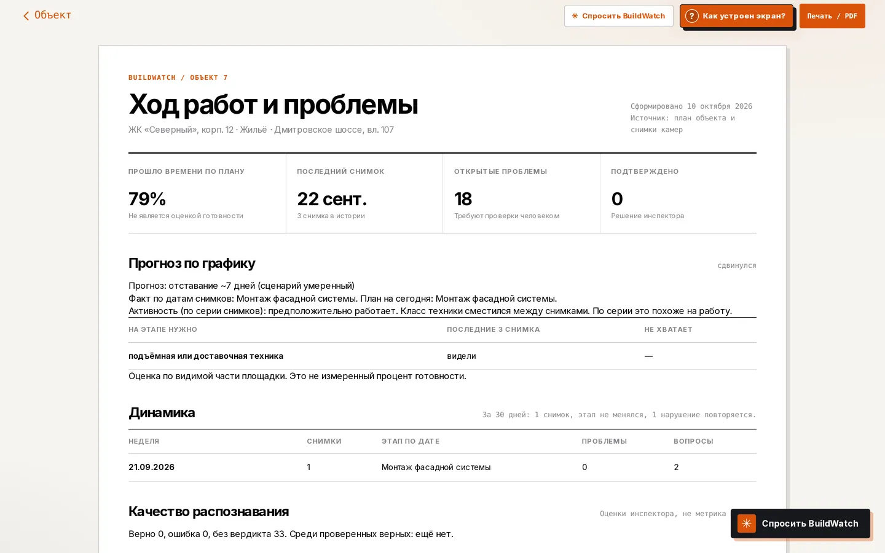Click the Монтаж фасадной системы cell in Динамика table
This screenshot has height=553, width=885.
click(436, 467)
